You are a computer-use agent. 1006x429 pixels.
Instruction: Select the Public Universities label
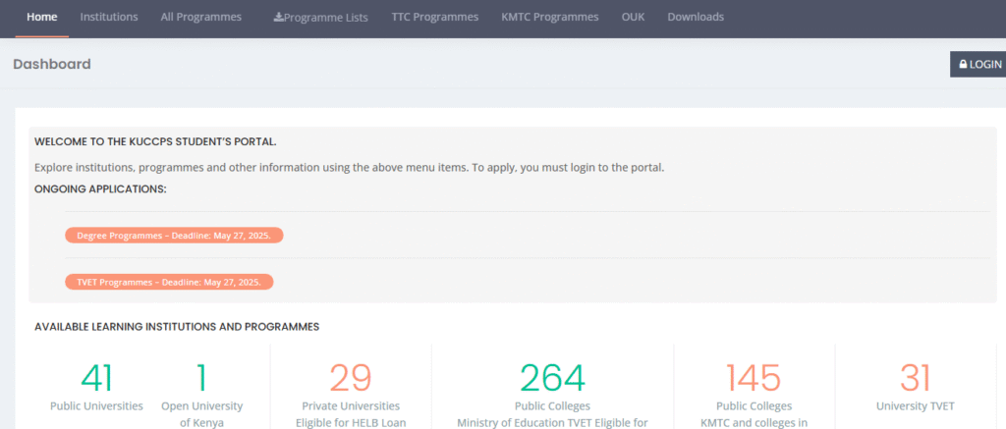(97, 405)
